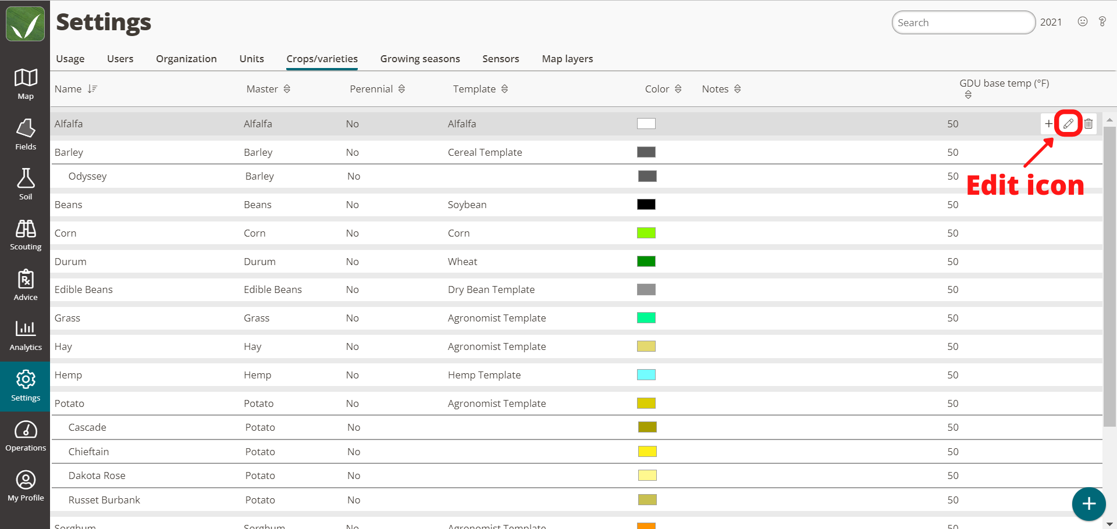Select the Dakota Rose variety
The width and height of the screenshot is (1117, 529).
pyautogui.click(x=97, y=476)
